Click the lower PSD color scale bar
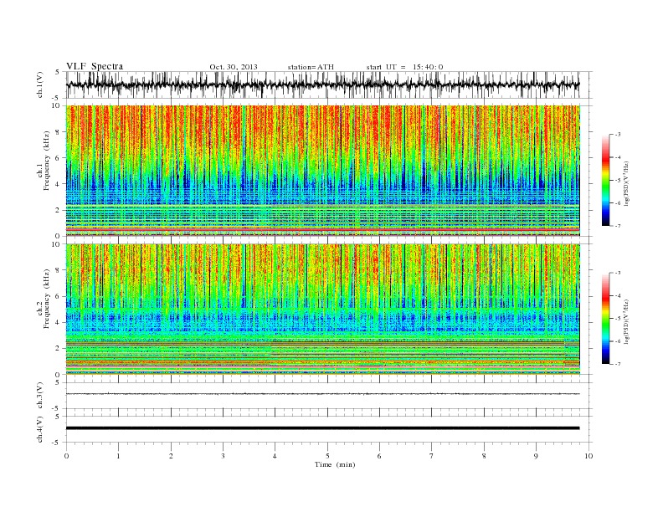Screen dimensions: 663x512 (606, 318)
